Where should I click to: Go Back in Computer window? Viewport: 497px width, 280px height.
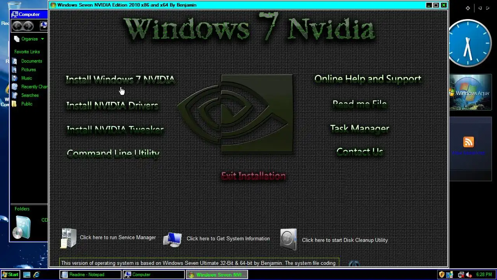[17, 26]
